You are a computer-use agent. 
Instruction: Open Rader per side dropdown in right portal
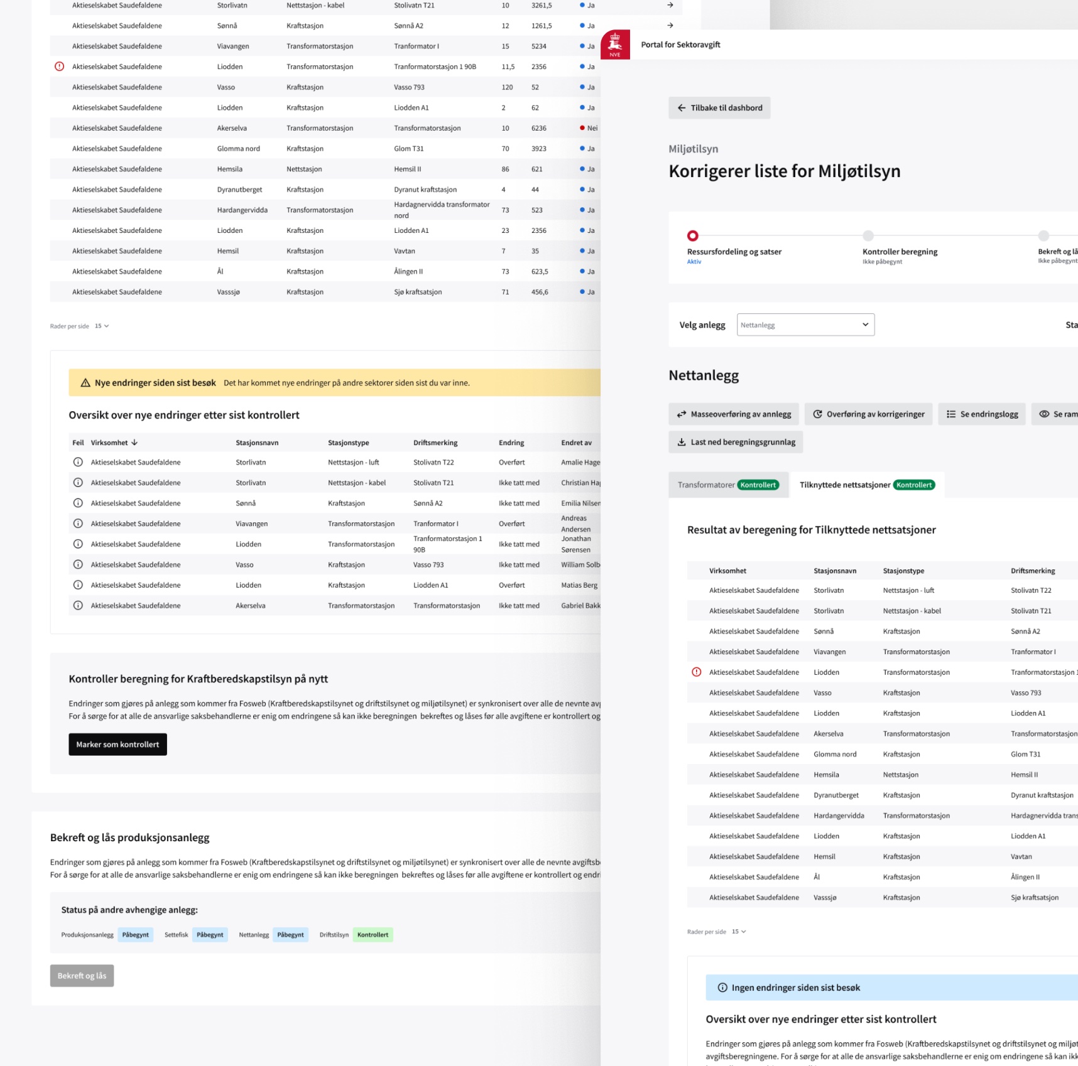coord(739,932)
